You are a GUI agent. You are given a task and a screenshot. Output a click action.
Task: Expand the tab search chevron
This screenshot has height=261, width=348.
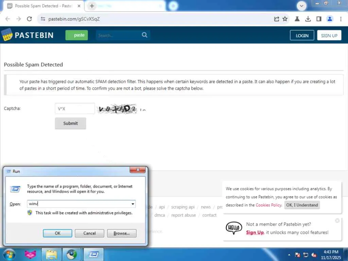pos(301,6)
